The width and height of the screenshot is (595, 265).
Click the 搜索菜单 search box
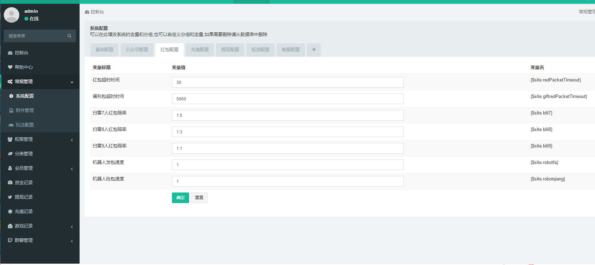[x=36, y=36]
